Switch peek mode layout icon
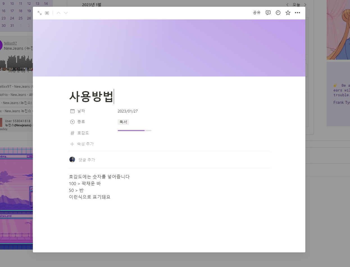The height and width of the screenshot is (267, 350). coord(47,13)
